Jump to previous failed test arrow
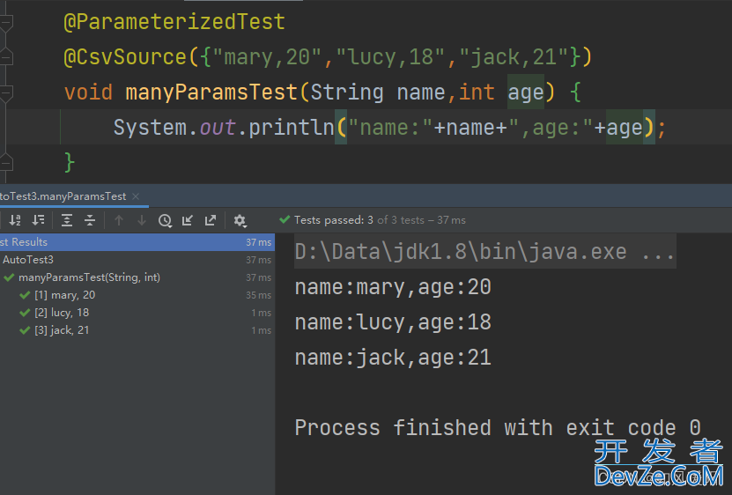 [x=119, y=220]
